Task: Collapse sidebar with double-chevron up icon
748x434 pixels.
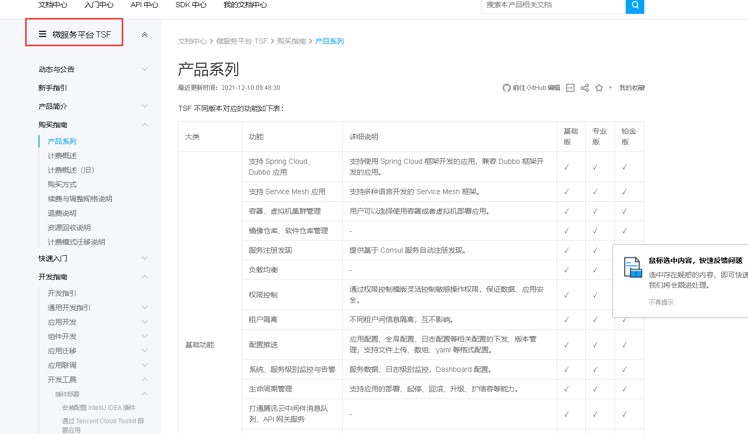Action: tap(145, 35)
